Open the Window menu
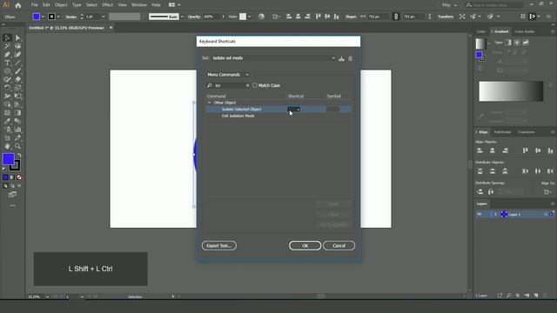This screenshot has height=313, width=557. tap(139, 5)
